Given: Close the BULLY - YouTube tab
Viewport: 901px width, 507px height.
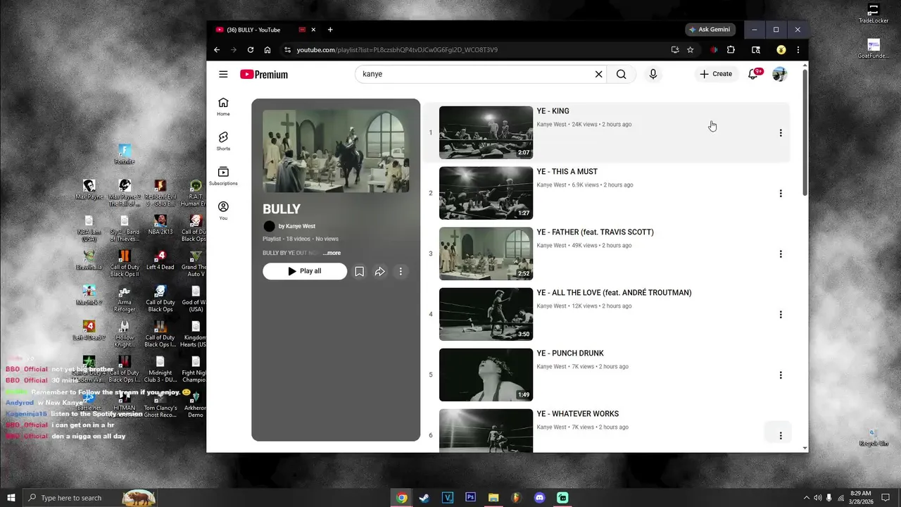Looking at the screenshot, I should [313, 30].
